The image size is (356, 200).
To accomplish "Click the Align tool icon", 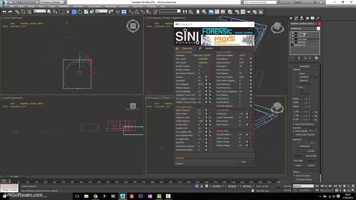I will click(x=191, y=12).
